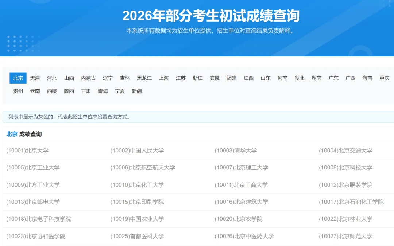
Task: Switch to the 辽宁 tab
Action: pyautogui.click(x=108, y=78)
